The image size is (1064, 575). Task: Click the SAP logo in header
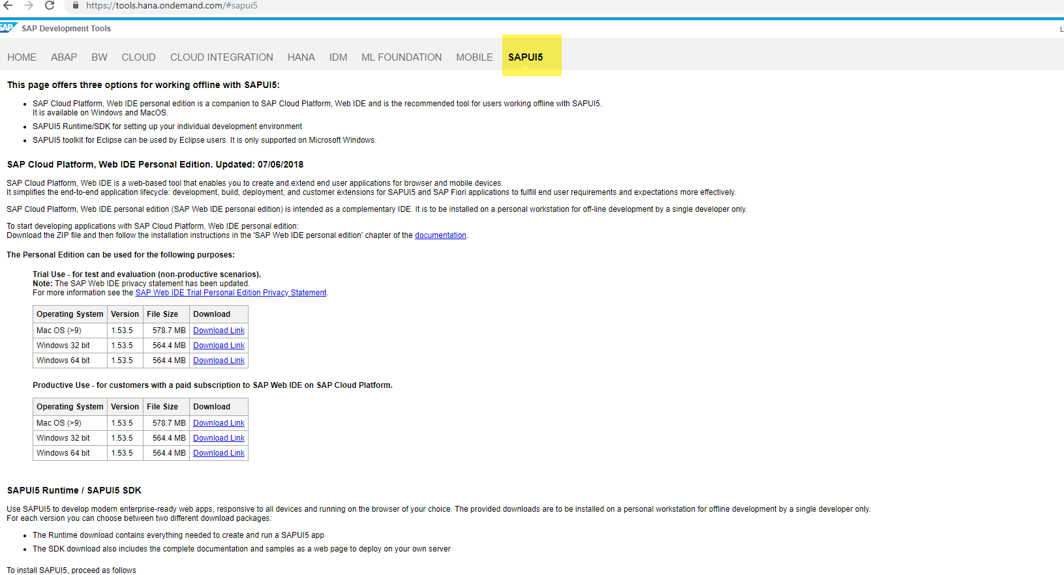tap(8, 27)
